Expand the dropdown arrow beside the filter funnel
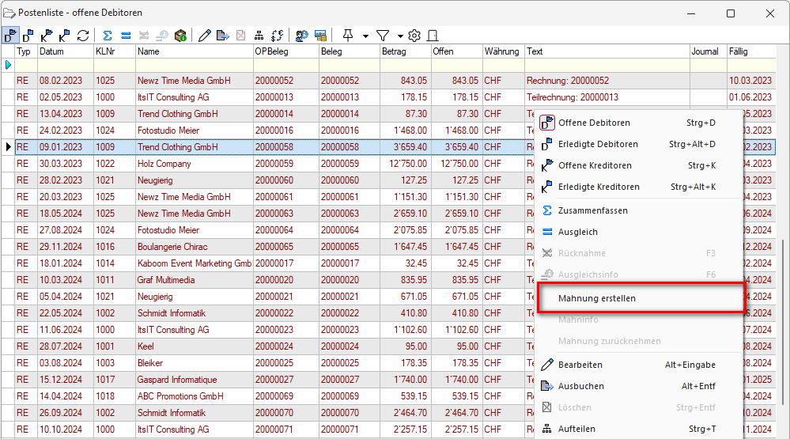 click(400, 36)
